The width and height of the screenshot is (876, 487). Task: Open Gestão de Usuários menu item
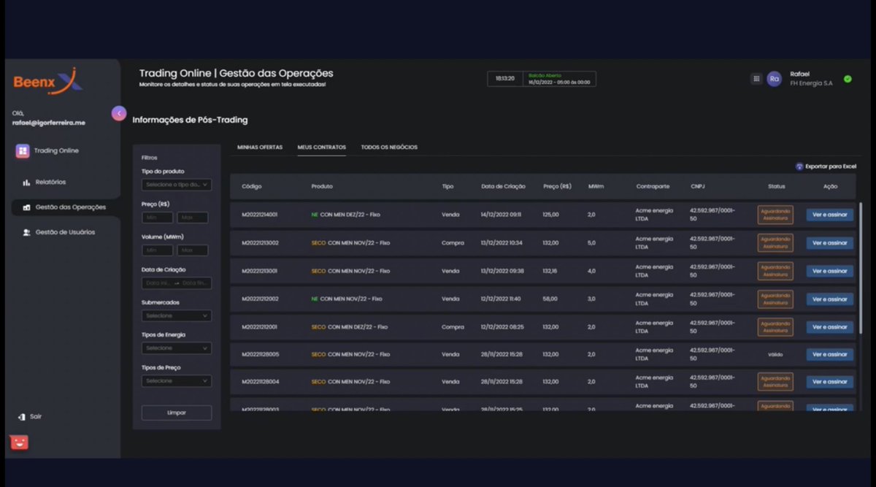65,232
